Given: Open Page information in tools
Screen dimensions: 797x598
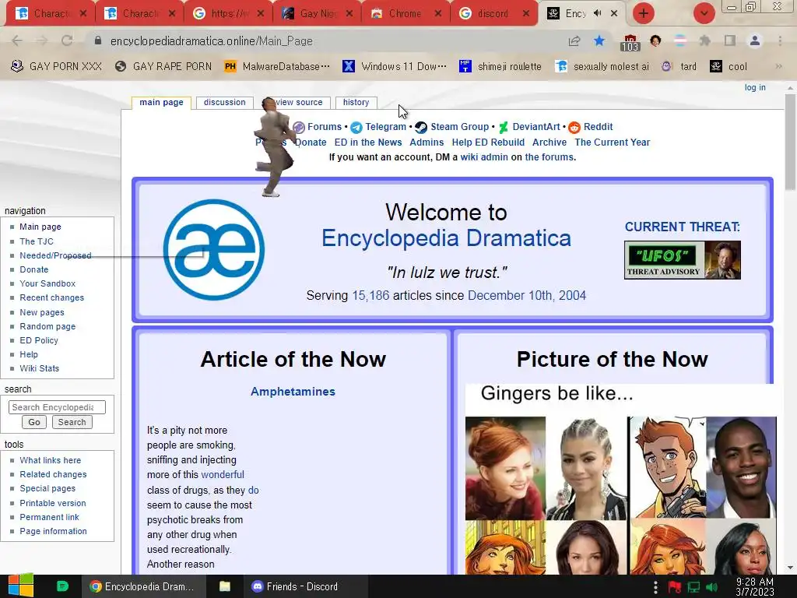Looking at the screenshot, I should click(53, 531).
